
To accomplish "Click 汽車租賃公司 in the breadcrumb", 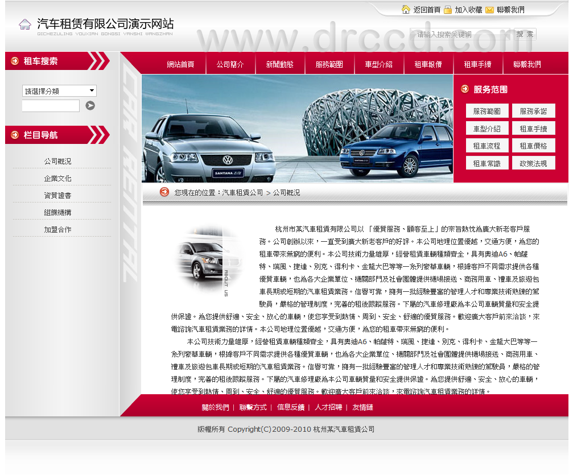I will click(242, 192).
